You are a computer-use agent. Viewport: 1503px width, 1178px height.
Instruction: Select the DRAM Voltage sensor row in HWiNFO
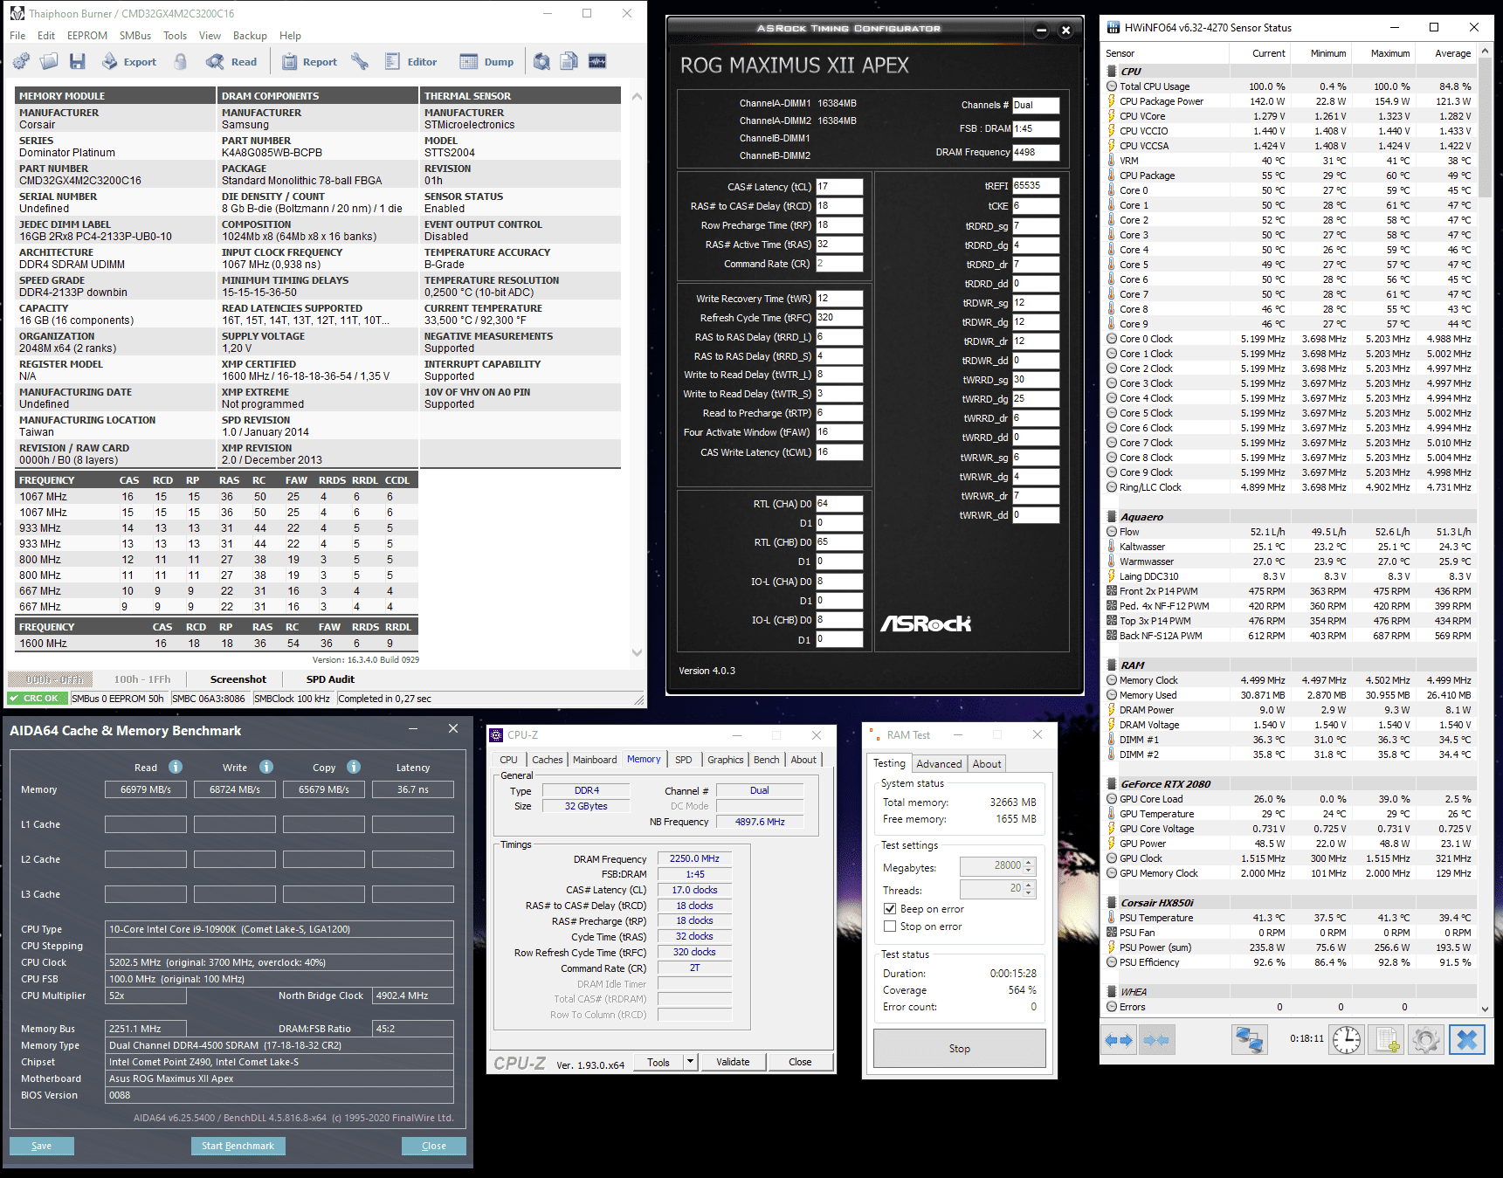1291,725
